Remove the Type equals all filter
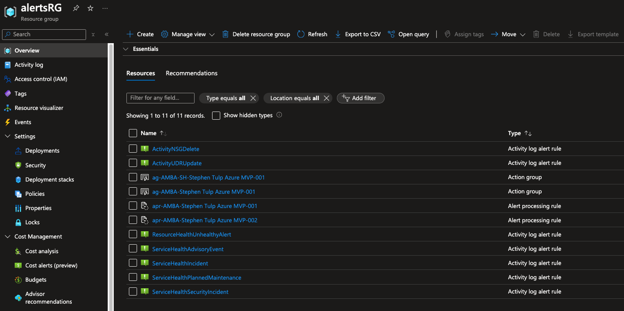This screenshot has height=311, width=624. [253, 98]
